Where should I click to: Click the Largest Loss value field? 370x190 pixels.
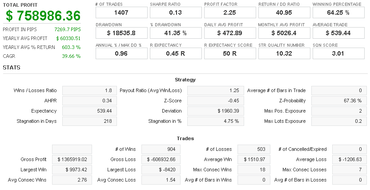[161, 170]
